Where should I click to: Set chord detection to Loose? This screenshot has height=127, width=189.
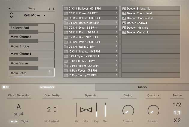(x=13, y=121)
